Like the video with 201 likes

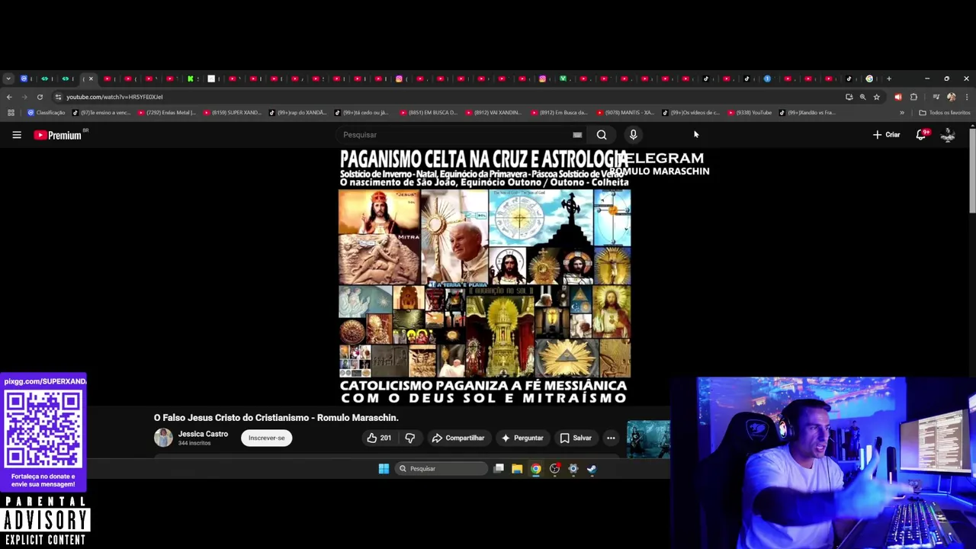click(379, 438)
